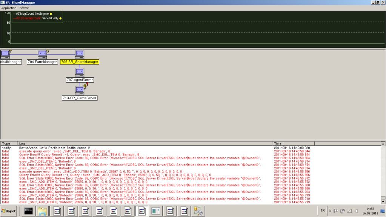
Task: Toggle the yellow dot beside ServerBody legend
Action: point(60,18)
